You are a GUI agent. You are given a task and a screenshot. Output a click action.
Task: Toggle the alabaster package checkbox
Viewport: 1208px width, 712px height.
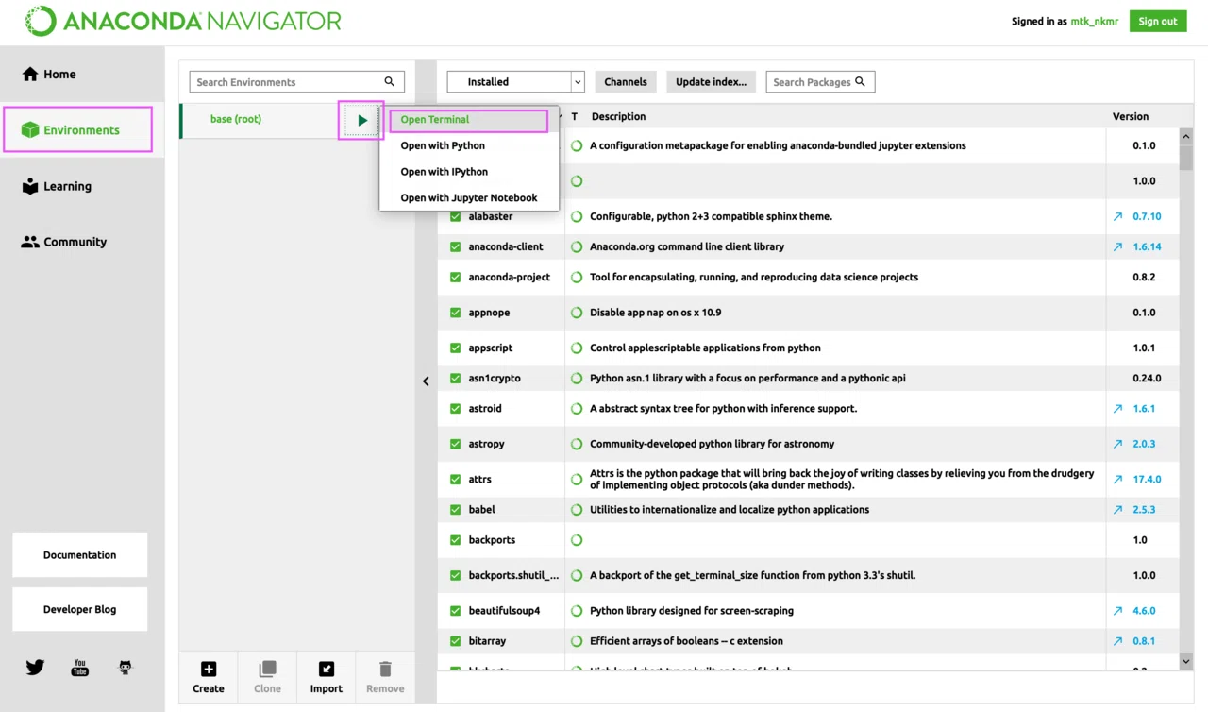[x=455, y=216]
